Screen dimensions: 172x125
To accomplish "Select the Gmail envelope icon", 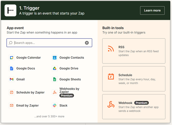I will point(11,79).
